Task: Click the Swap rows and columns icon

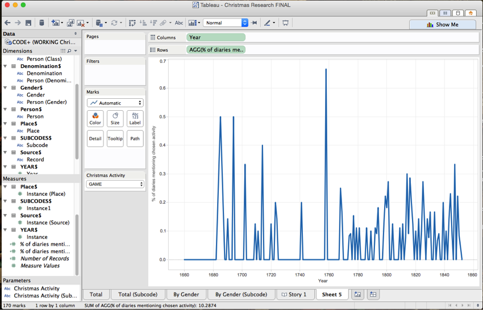Action: pos(132,23)
